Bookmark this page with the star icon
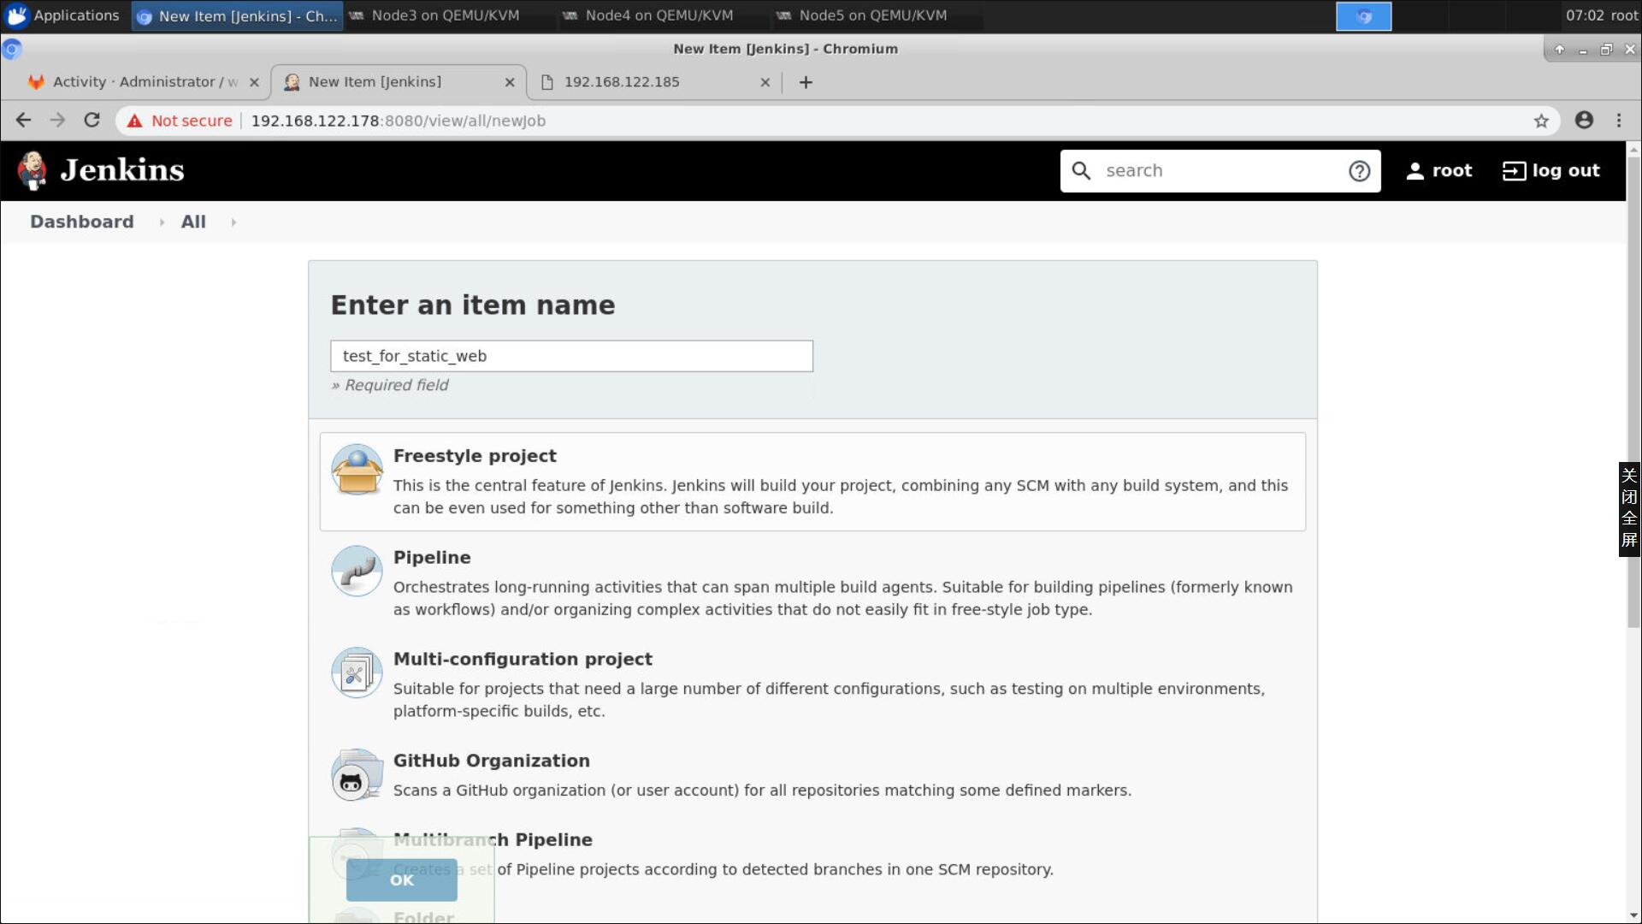The height and width of the screenshot is (924, 1642). coord(1541,121)
